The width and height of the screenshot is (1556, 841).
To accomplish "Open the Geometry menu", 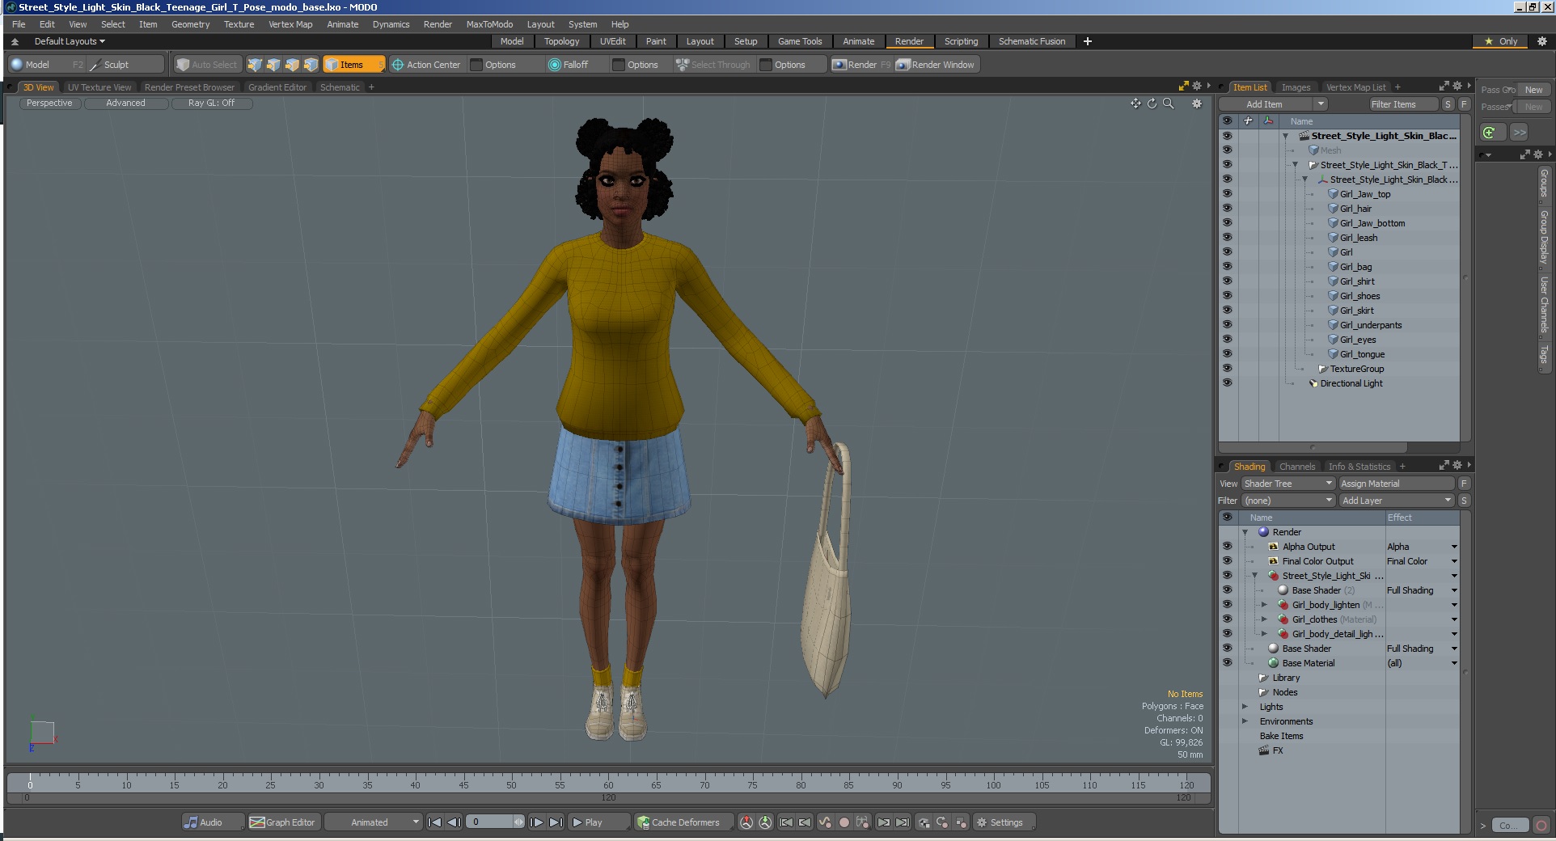I will click(190, 24).
